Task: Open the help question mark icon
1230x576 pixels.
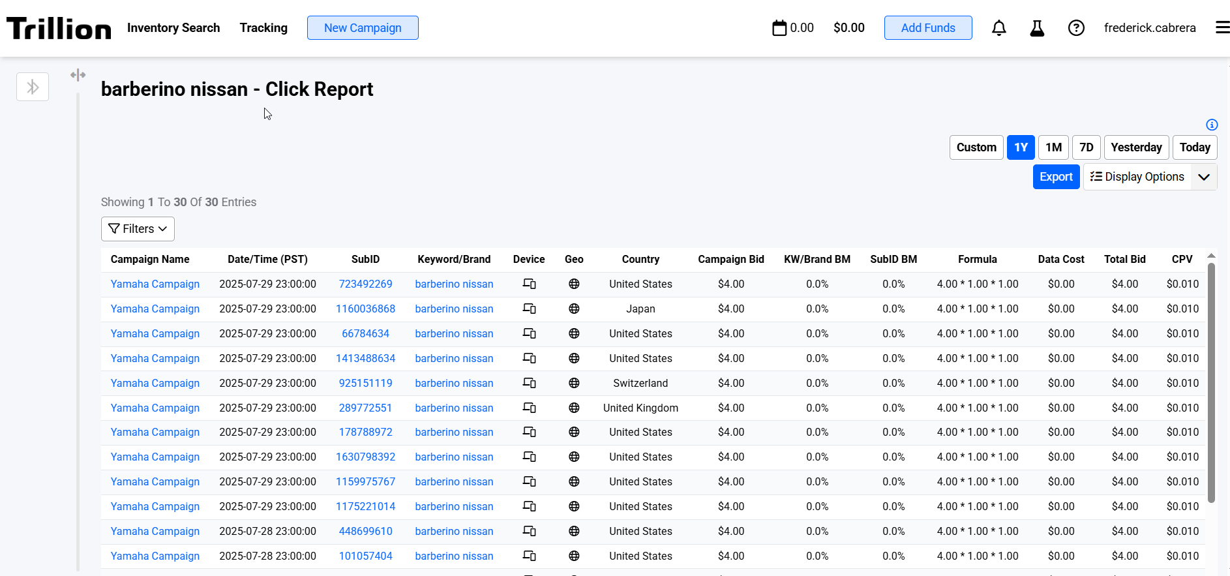Action: (1076, 28)
